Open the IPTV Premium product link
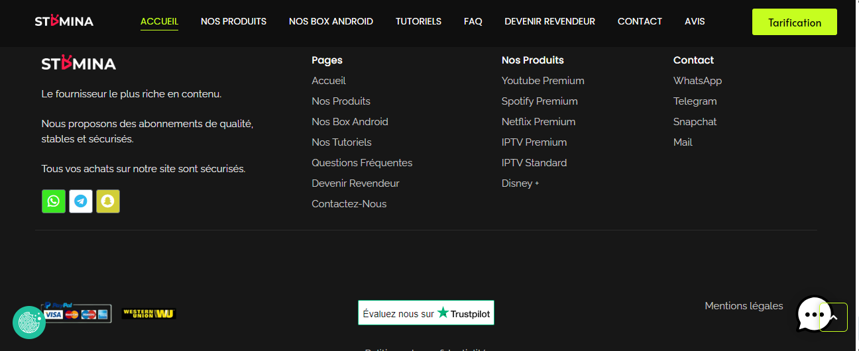The width and height of the screenshot is (859, 351). (534, 142)
